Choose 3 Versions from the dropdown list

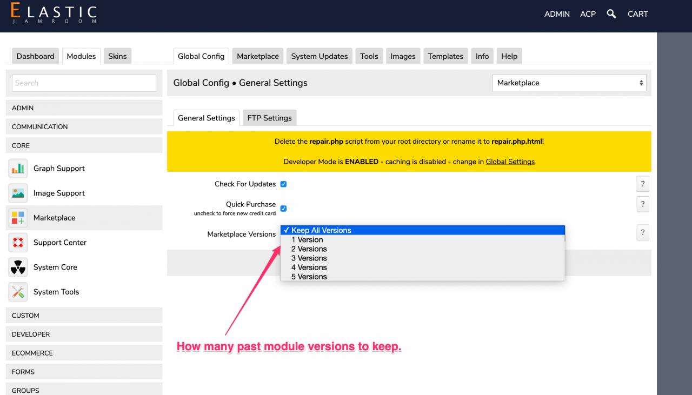click(309, 258)
